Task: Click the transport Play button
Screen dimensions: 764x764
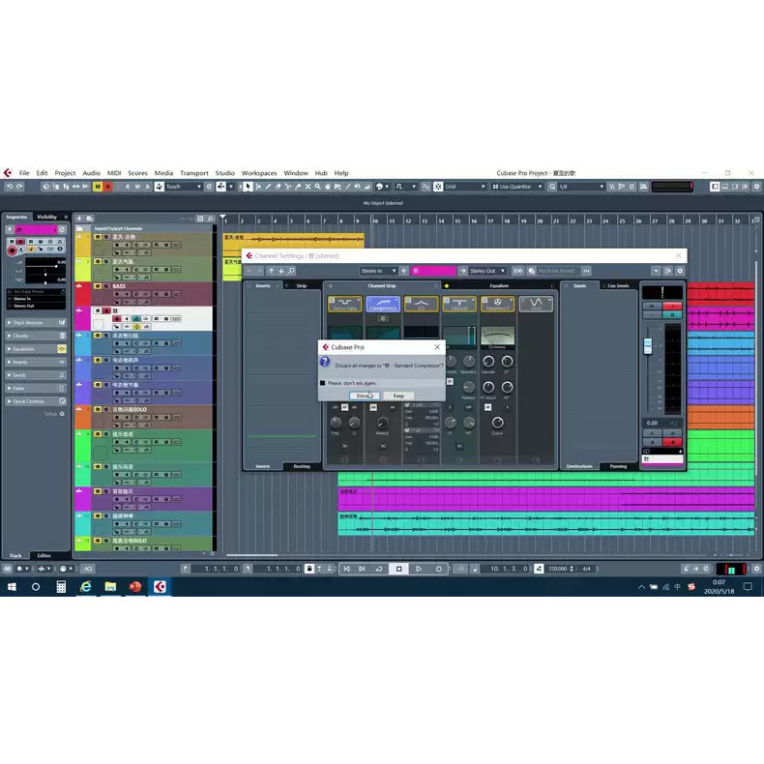Action: click(x=419, y=569)
